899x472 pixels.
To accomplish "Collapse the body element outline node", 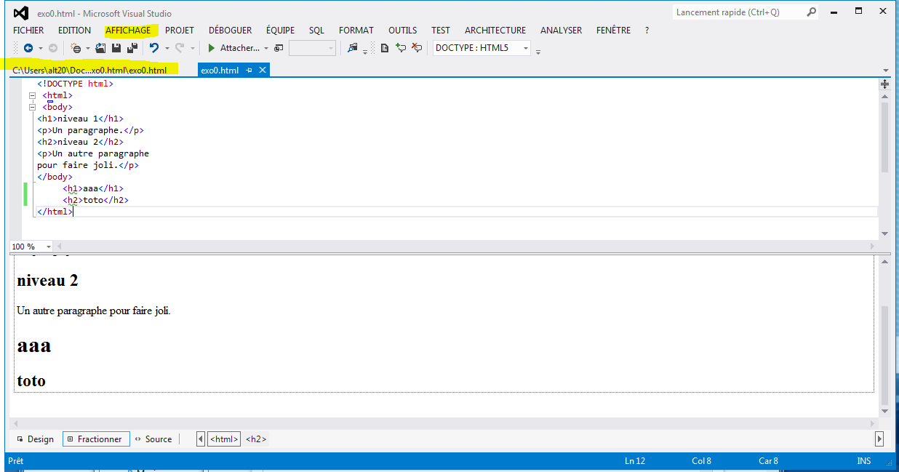I will [32, 107].
